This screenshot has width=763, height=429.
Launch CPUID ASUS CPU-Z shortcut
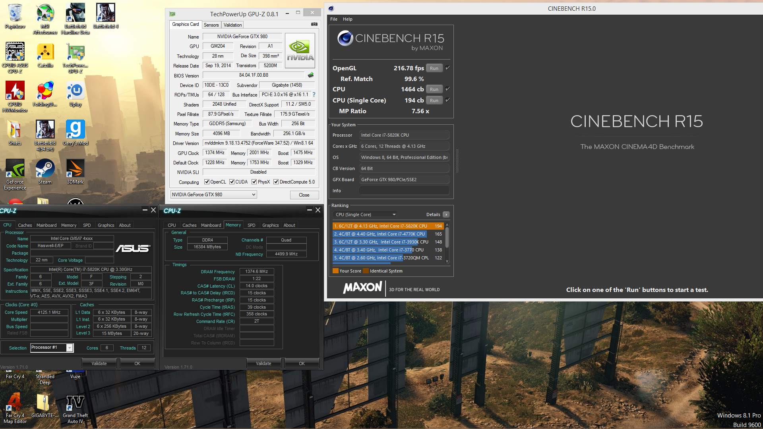click(x=15, y=58)
